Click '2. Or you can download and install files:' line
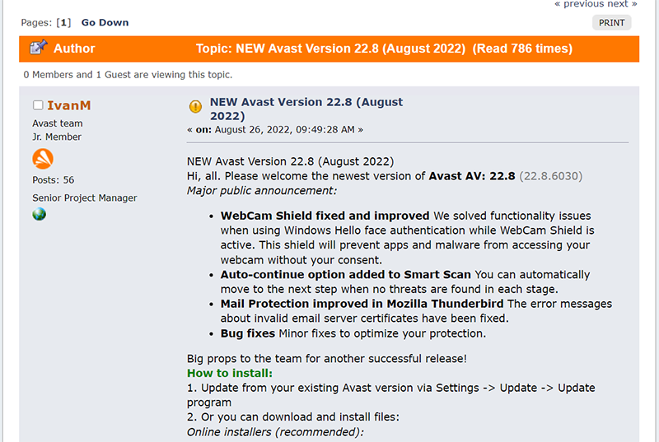The image size is (659, 442). (293, 416)
